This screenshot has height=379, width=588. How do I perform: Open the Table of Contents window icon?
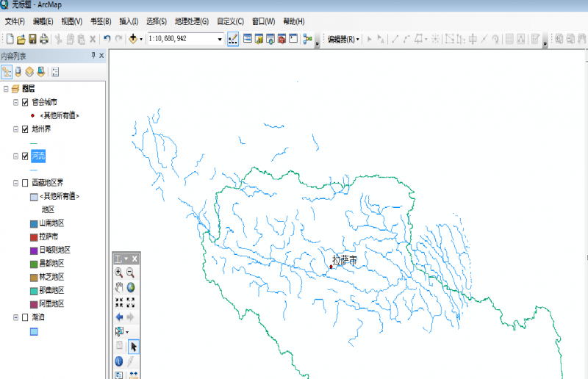click(x=248, y=39)
